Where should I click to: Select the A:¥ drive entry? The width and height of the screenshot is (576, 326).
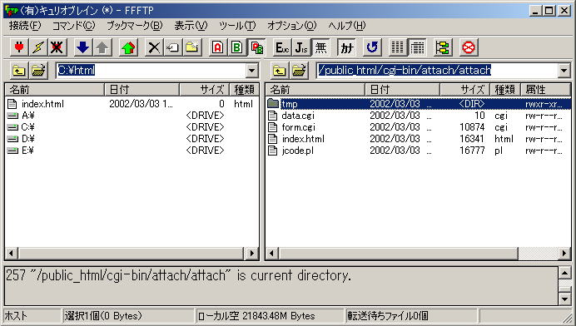pos(27,116)
